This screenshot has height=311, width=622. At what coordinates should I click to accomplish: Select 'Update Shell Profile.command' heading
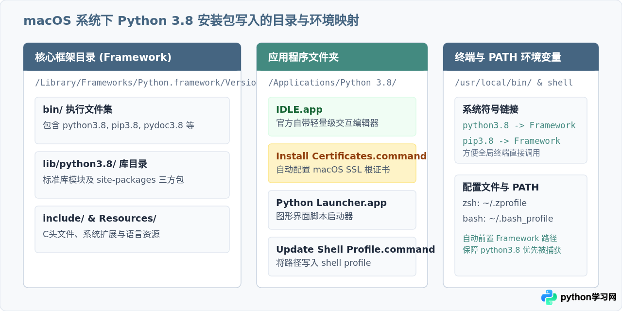click(356, 249)
